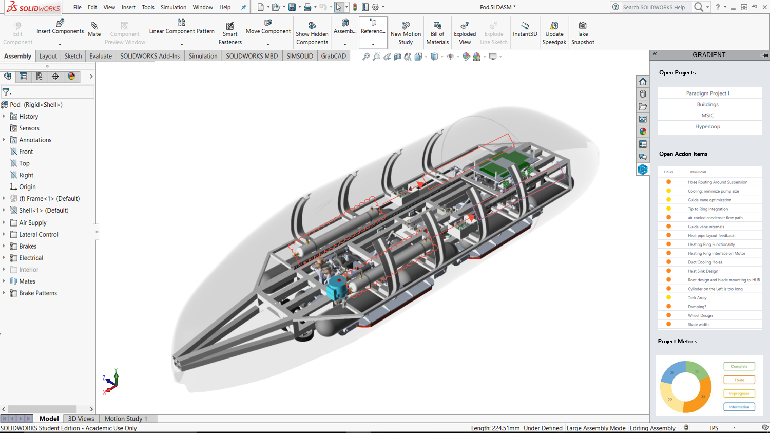The image size is (770, 433).
Task: Open the DimXpertManager tab
Action: point(55,77)
